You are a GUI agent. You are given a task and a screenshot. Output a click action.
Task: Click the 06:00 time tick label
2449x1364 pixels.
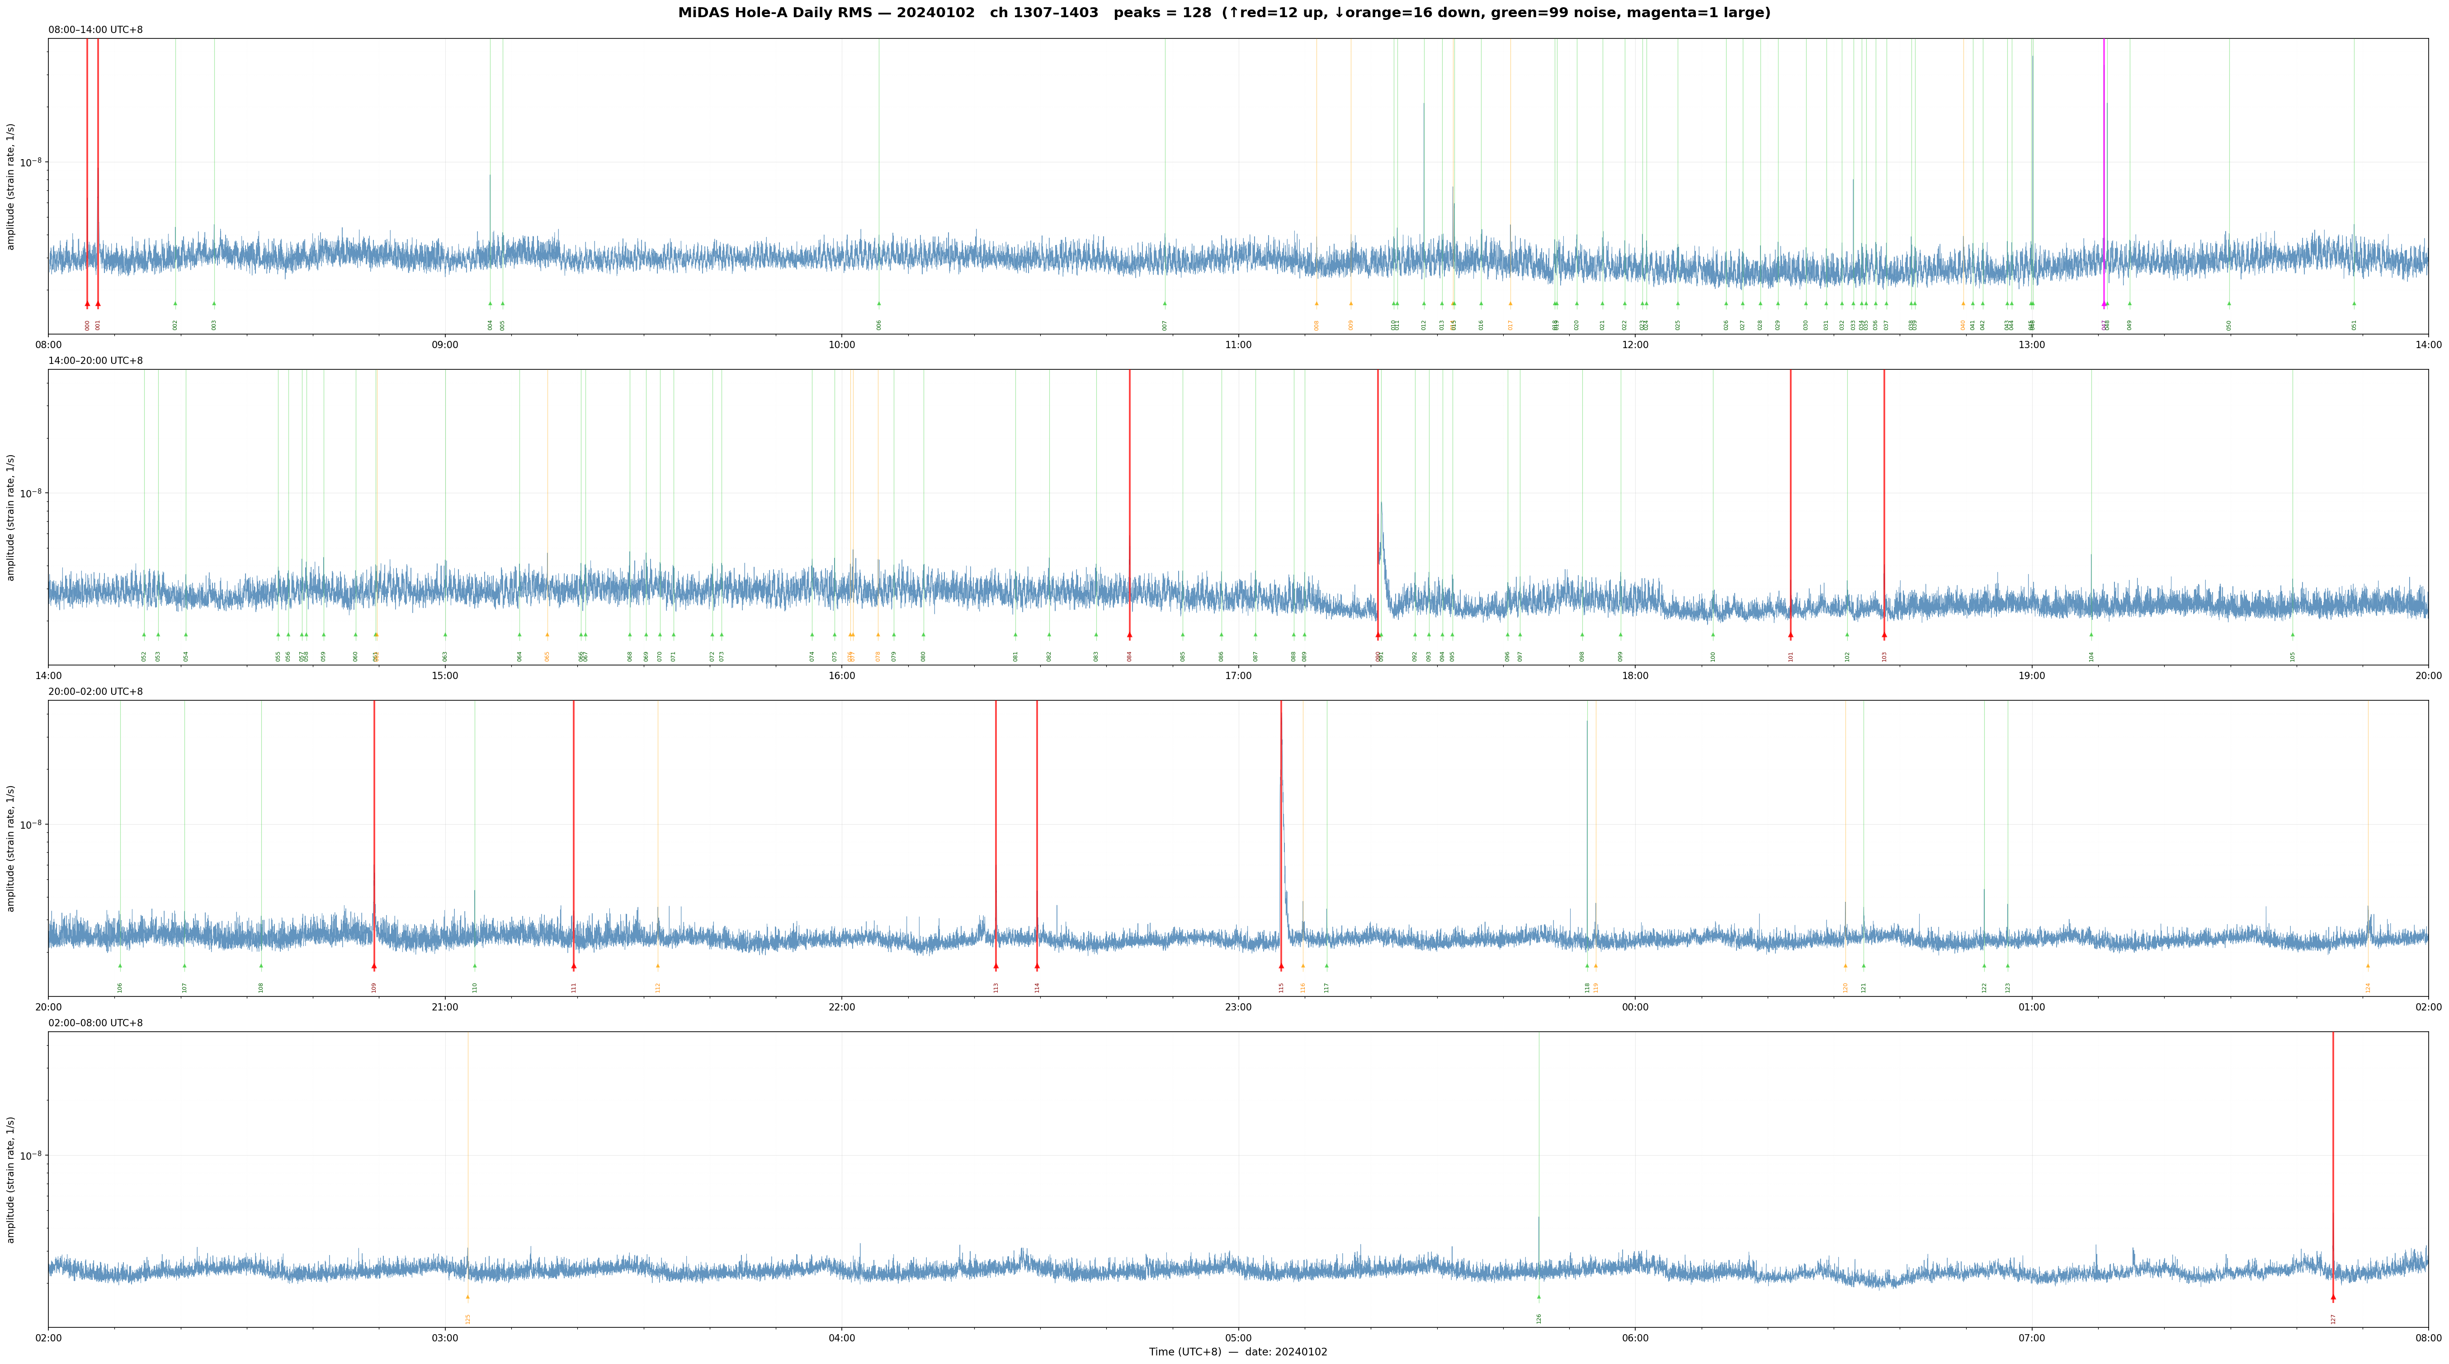coord(1635,1338)
